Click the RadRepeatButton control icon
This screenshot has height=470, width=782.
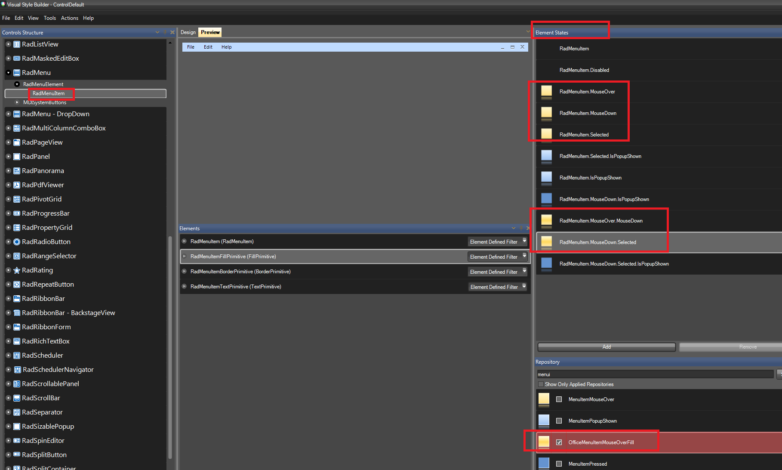[17, 284]
